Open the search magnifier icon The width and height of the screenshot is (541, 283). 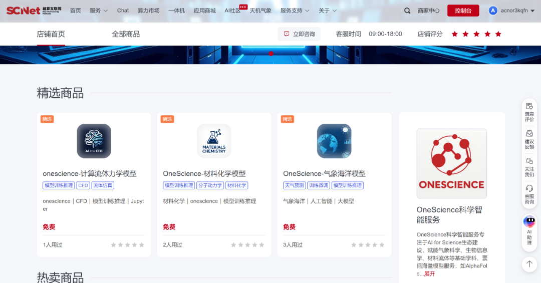pyautogui.click(x=407, y=11)
